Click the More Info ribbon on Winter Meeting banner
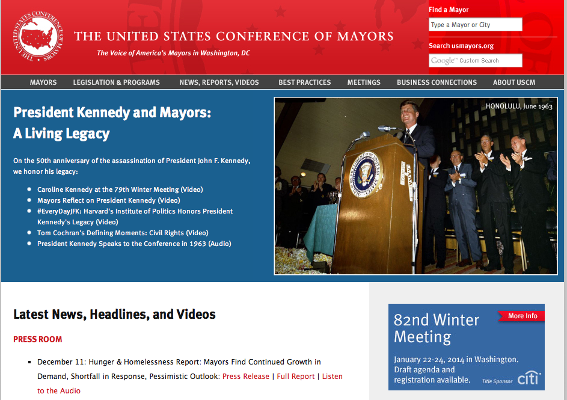Screen dimensions: 567x400 521,316
